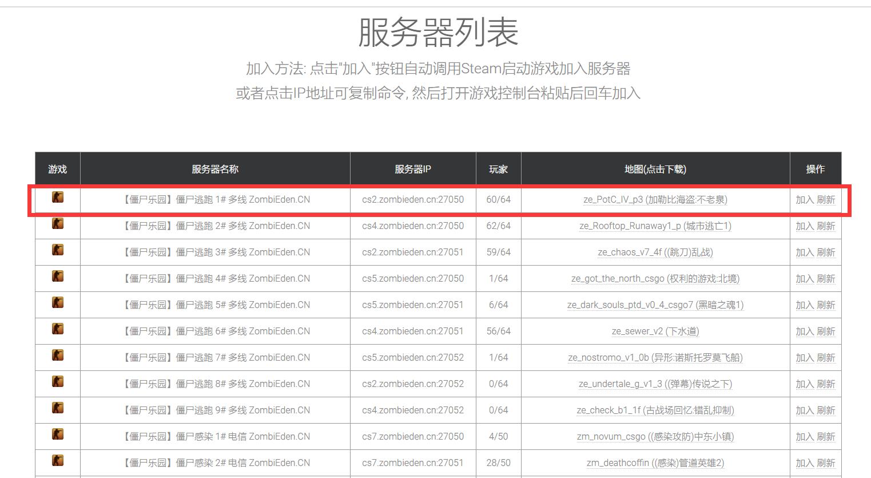This screenshot has height=478, width=871.
Task: Join the 僵尸感染 1# server via 加入
Action: point(805,437)
